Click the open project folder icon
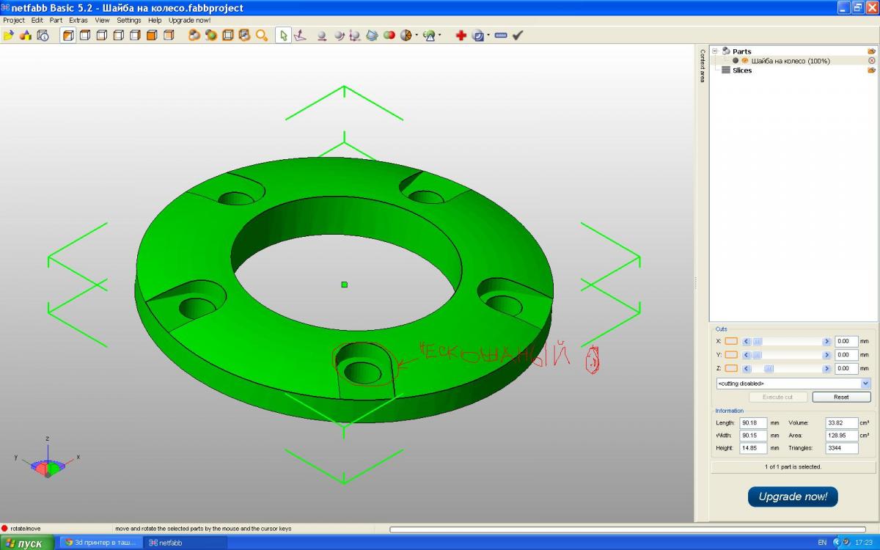The height and width of the screenshot is (550, 880). [9, 35]
